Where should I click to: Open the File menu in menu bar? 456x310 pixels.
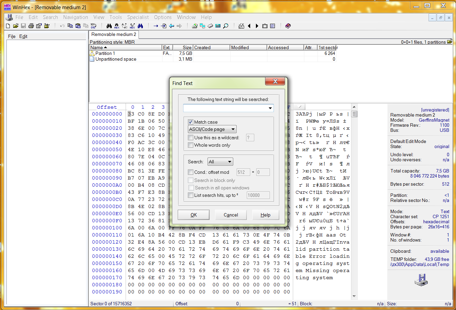coord(19,17)
